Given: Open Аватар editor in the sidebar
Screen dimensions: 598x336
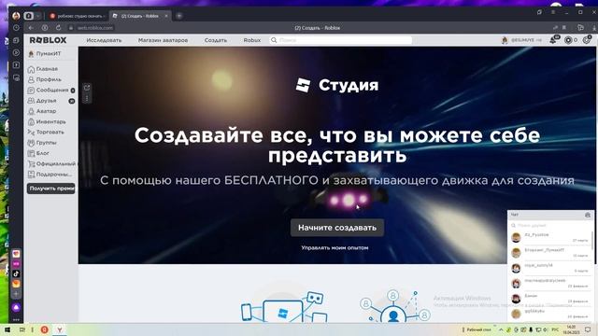Looking at the screenshot, I should click(x=42, y=111).
